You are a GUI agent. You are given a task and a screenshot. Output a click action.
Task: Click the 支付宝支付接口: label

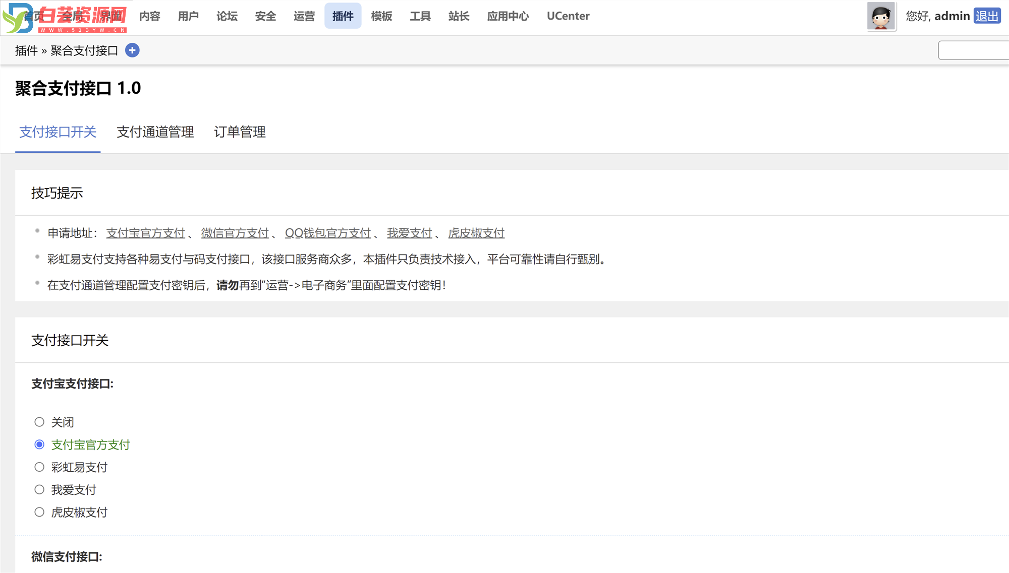click(72, 384)
